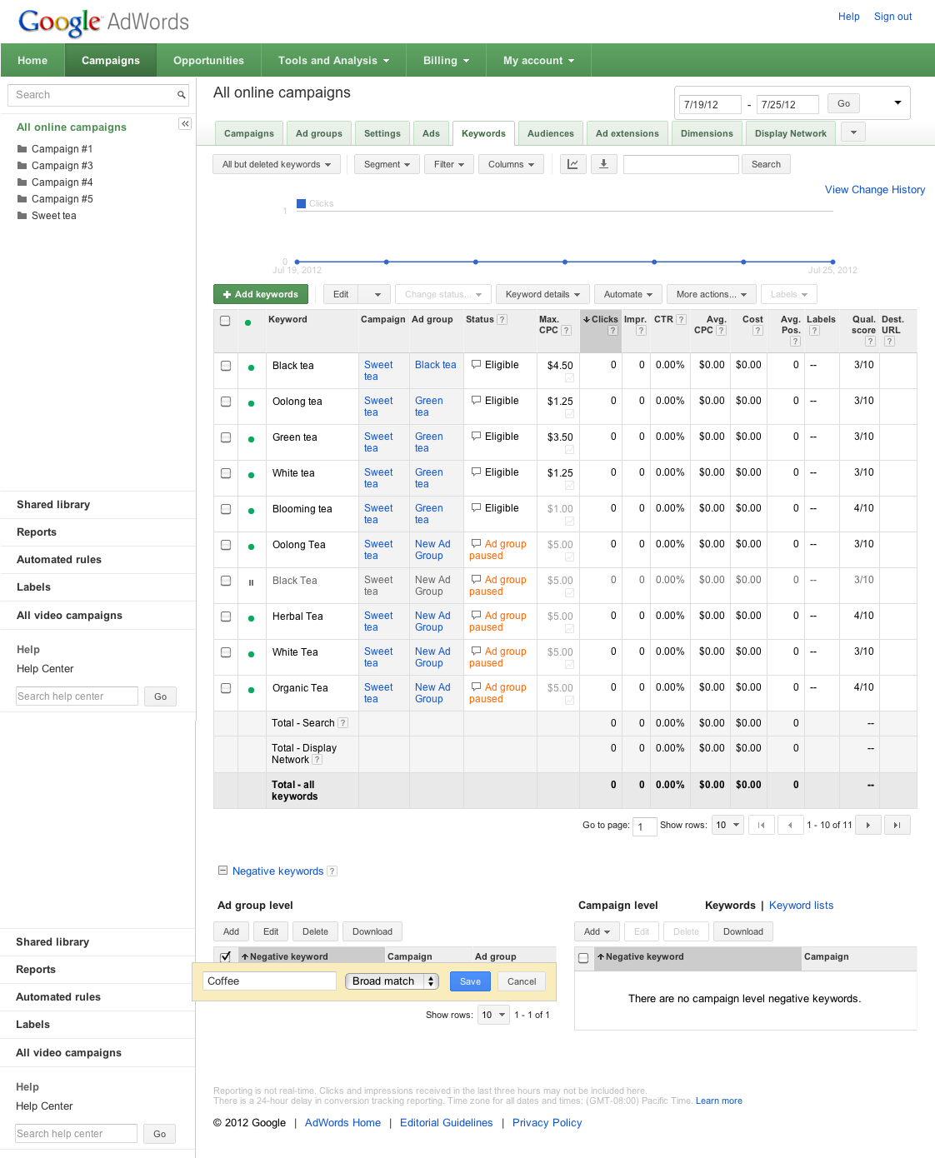Check the Organic Tea keyword checkbox

[226, 688]
